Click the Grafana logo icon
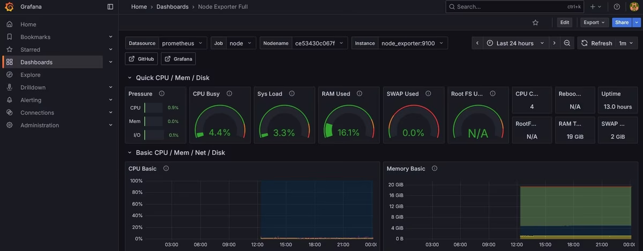The width and height of the screenshot is (643, 251). [9, 7]
